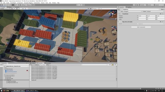Viewport: 165px width, 92px height.
Task: Open the Gizmos dropdown
Action: click(x=95, y=9)
